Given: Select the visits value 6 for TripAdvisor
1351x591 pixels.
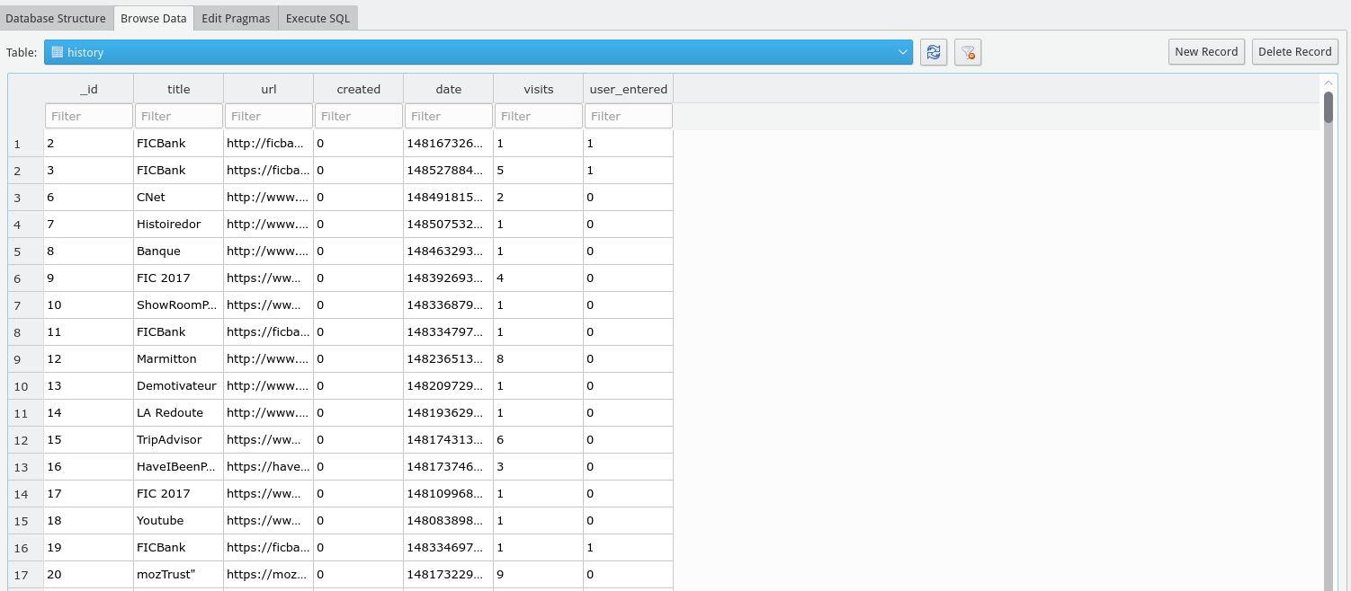Looking at the screenshot, I should click(539, 440).
